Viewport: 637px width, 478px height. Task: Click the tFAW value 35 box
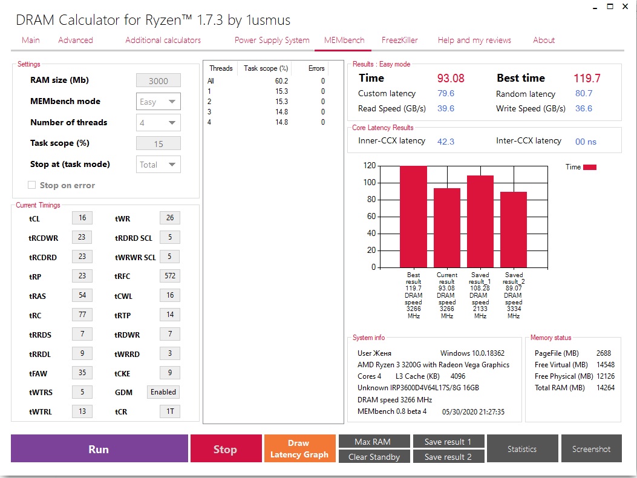pyautogui.click(x=82, y=373)
